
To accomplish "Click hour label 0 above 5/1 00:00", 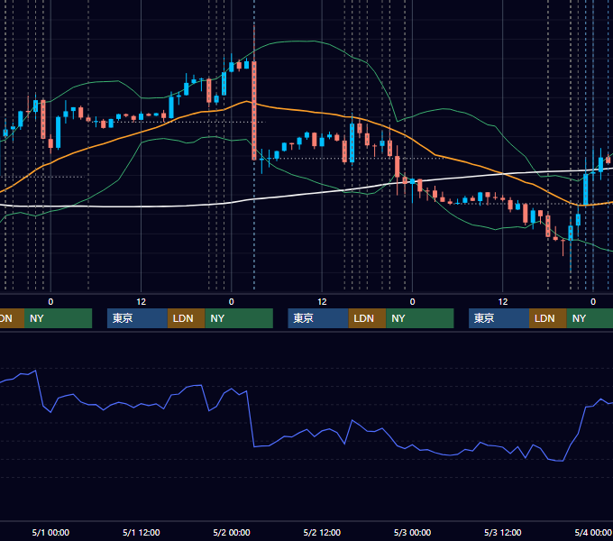I will coord(50,302).
